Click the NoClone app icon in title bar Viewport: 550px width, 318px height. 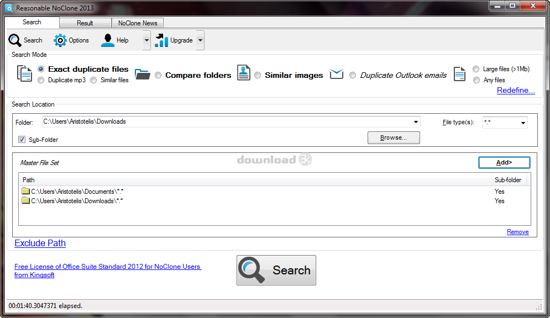click(9, 8)
